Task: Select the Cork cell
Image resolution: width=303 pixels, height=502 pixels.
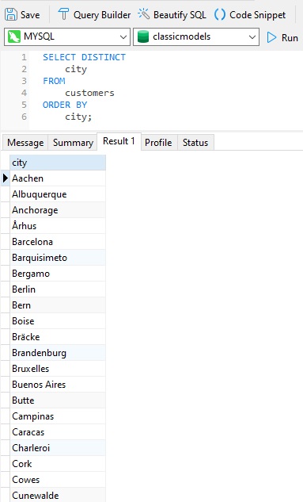Action: tap(58, 464)
